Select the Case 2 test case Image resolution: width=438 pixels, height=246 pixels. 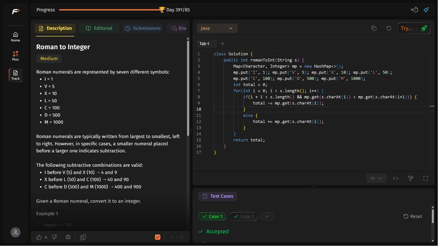pyautogui.click(x=244, y=216)
